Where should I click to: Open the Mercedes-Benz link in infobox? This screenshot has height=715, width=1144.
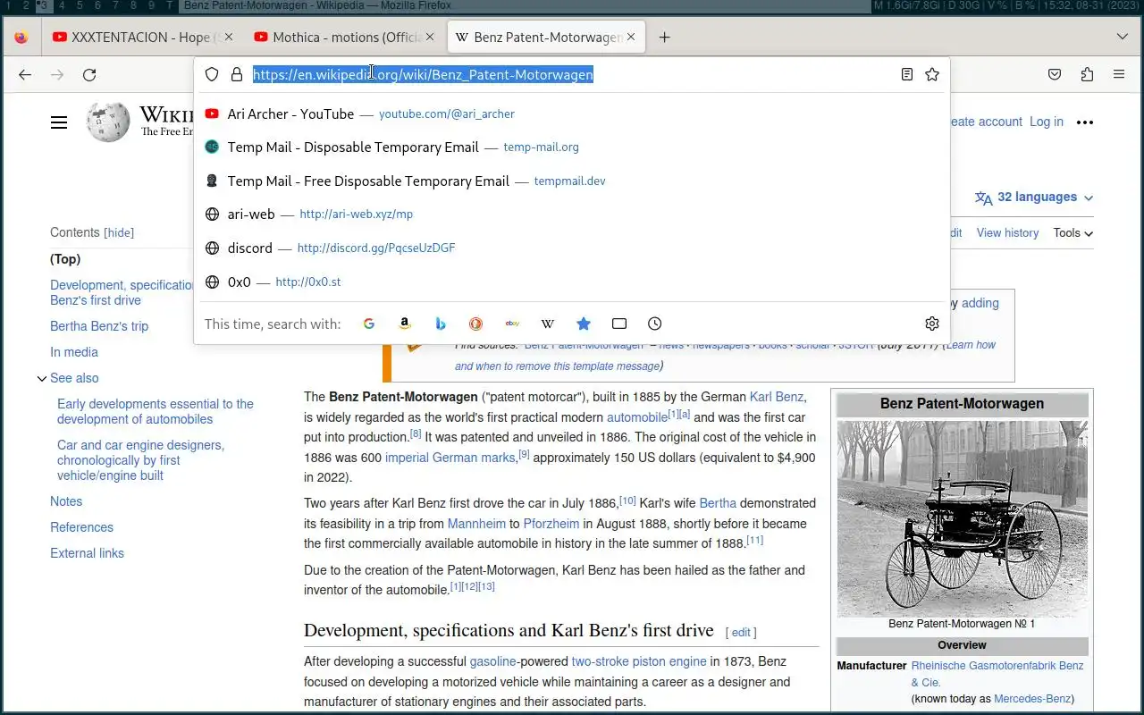click(1034, 699)
